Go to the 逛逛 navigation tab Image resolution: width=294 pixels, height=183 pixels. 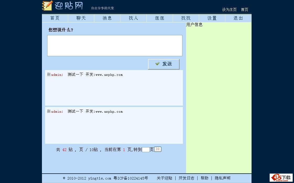160,18
